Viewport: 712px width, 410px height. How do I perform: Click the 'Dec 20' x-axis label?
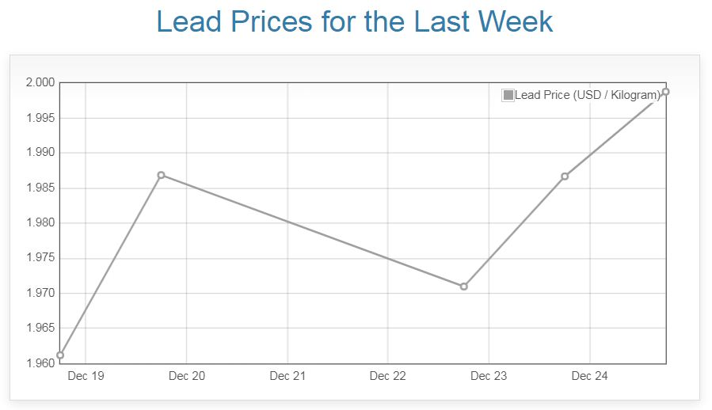(187, 376)
